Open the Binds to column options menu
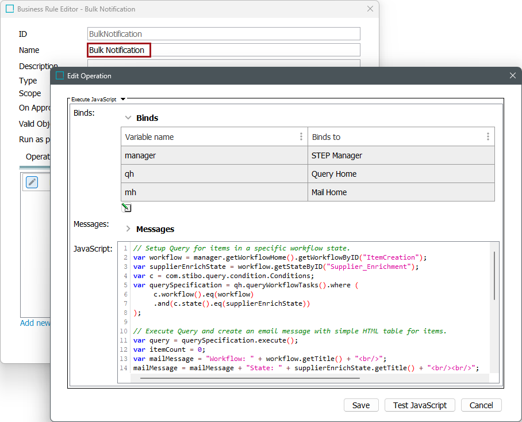Screen dimensions: 522x422 [x=488, y=136]
